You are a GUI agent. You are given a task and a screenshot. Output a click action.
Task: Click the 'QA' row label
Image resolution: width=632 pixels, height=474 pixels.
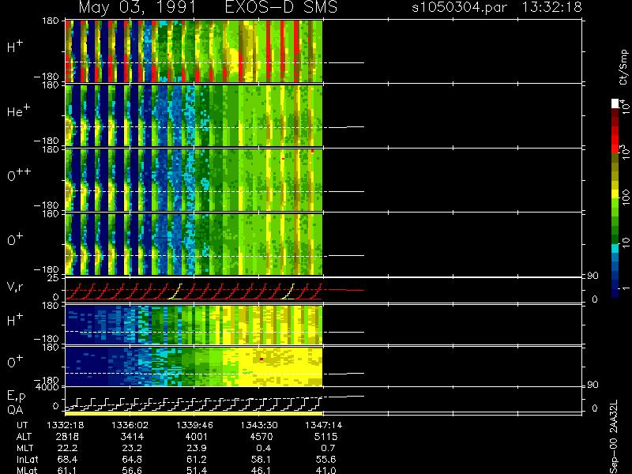point(15,409)
